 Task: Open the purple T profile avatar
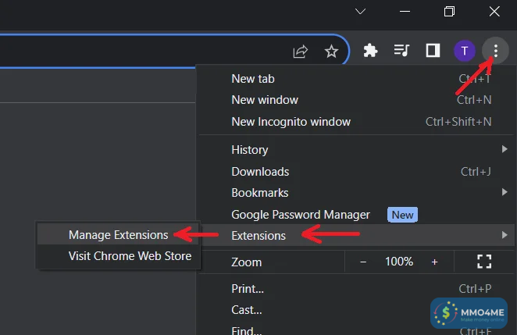point(464,52)
